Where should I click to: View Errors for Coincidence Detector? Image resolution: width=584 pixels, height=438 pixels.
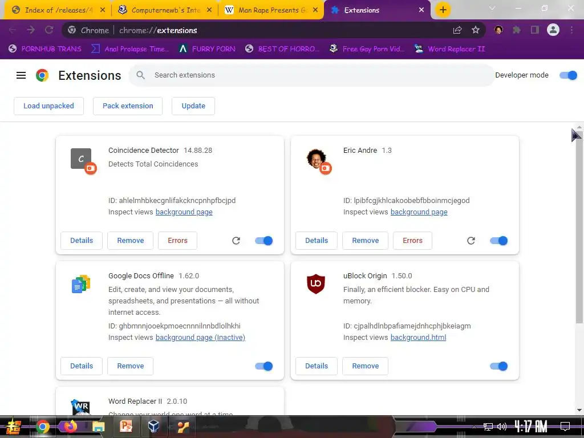click(x=177, y=241)
